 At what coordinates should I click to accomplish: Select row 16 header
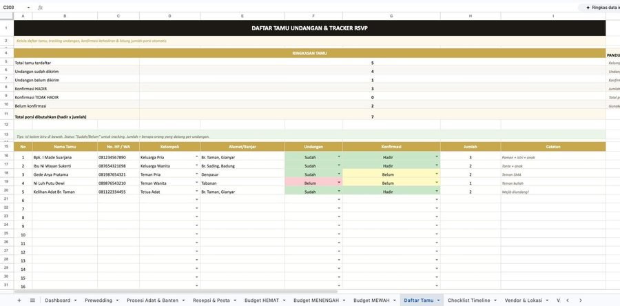click(7, 156)
